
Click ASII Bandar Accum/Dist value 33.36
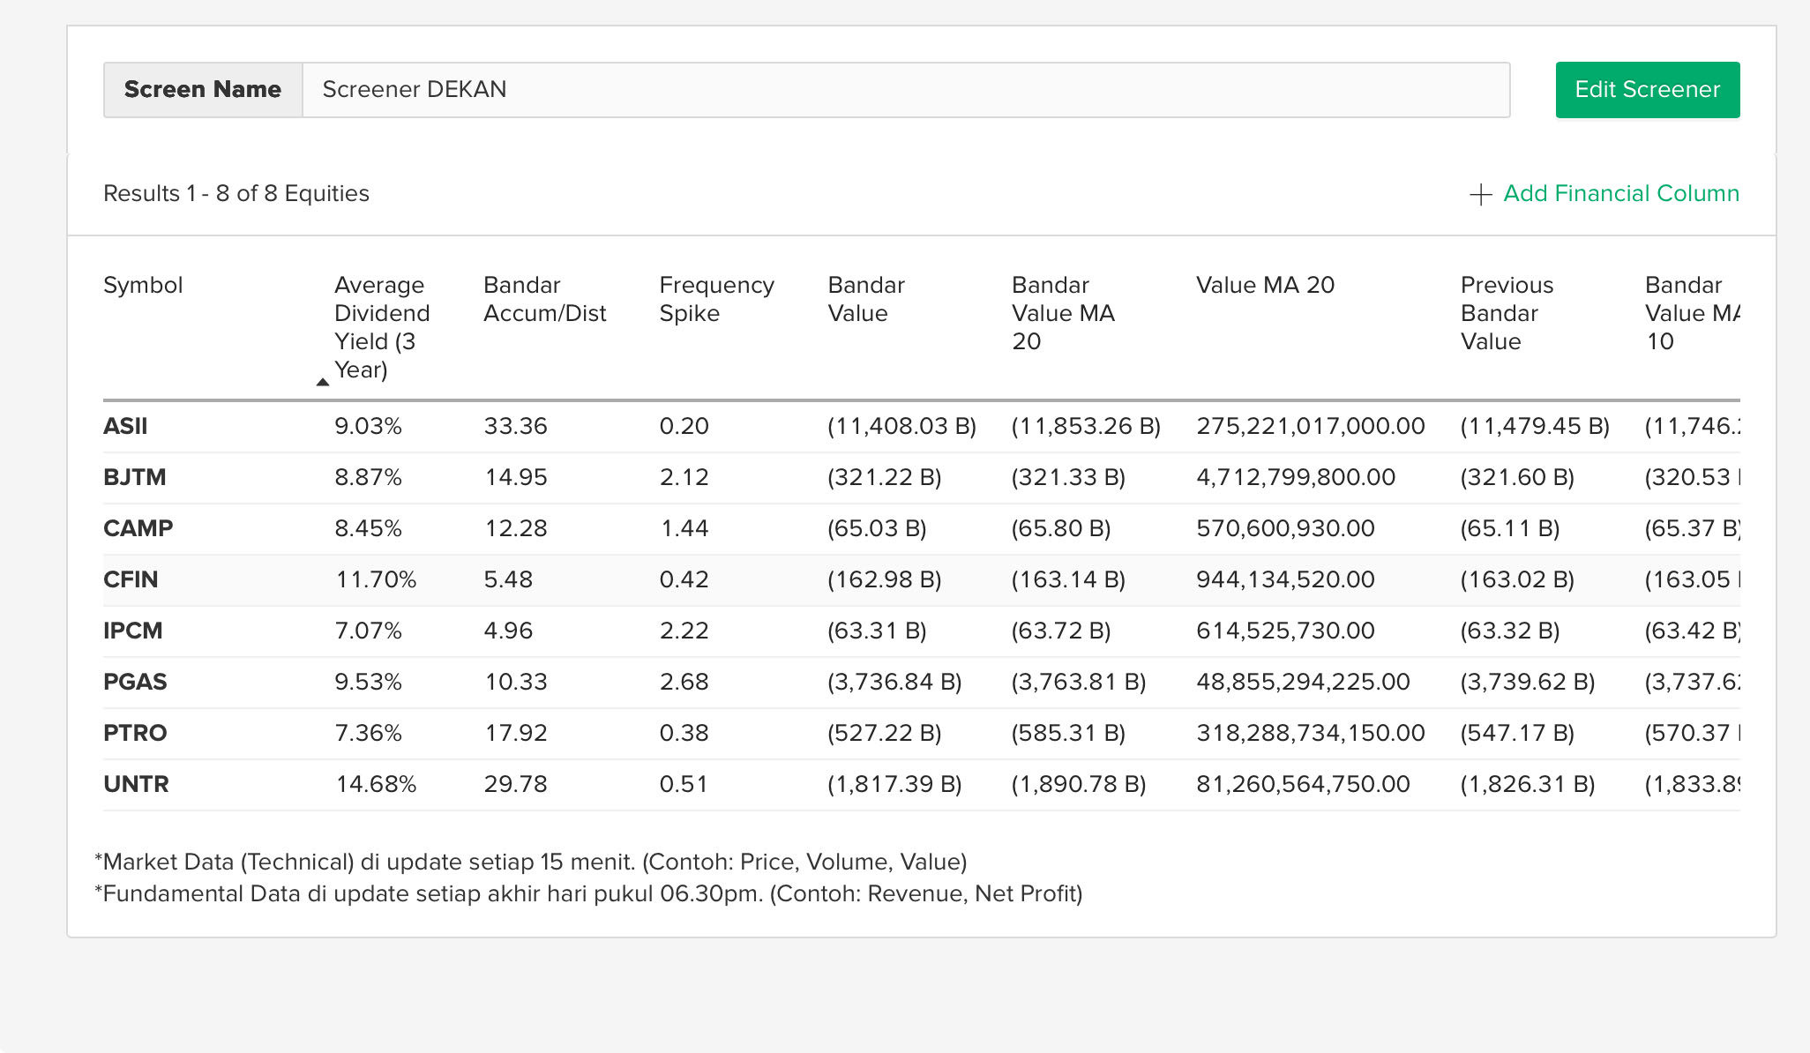[515, 426]
